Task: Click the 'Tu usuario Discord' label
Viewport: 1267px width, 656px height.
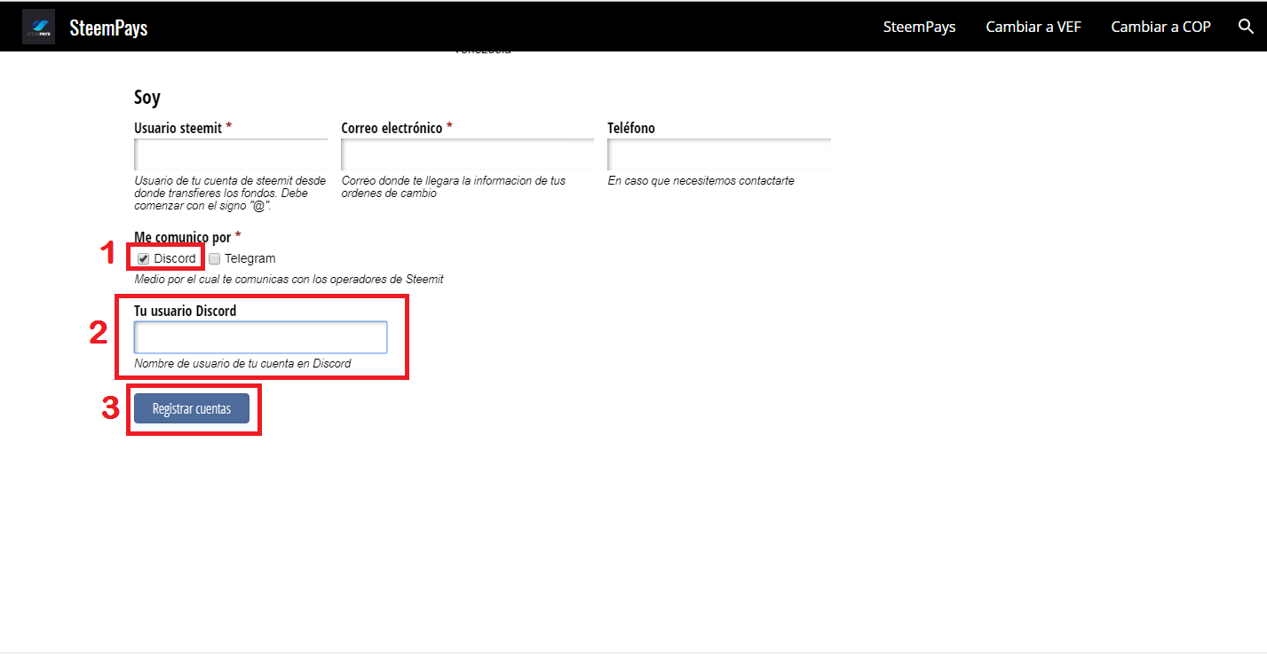Action: pyautogui.click(x=185, y=311)
